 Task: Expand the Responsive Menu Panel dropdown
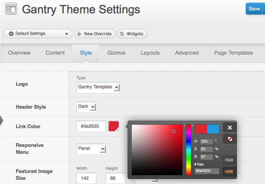coord(91,149)
